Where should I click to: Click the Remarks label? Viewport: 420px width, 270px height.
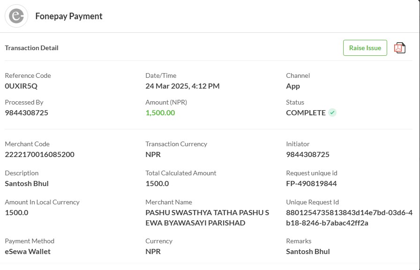[299, 241]
